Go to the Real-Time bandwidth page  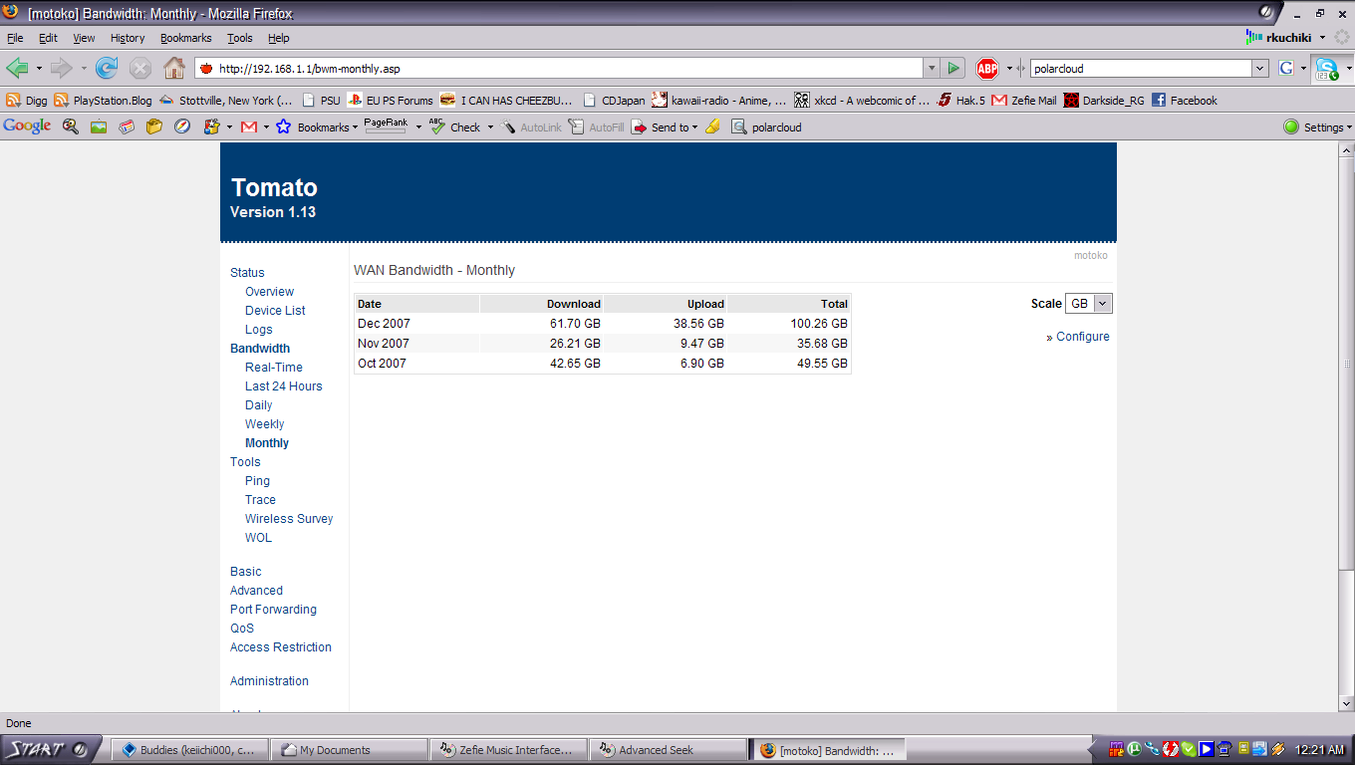pyautogui.click(x=274, y=368)
